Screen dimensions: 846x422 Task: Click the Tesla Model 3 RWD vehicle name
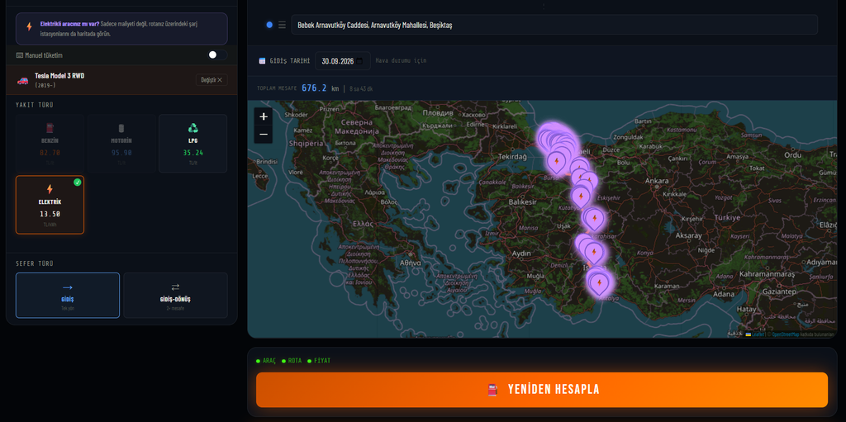[59, 76]
